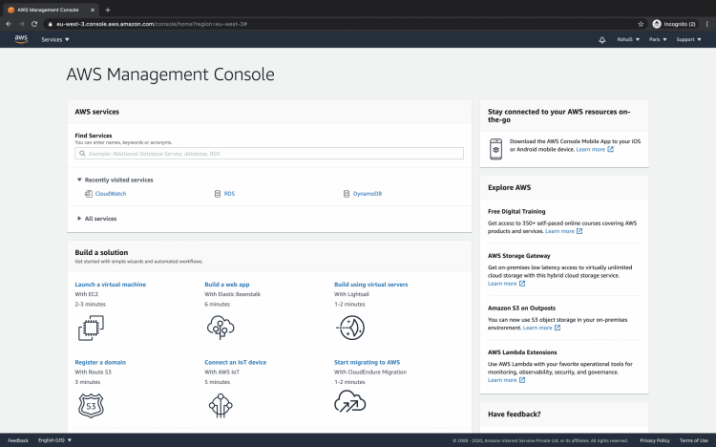Image resolution: width=716 pixels, height=447 pixels.
Task: Click Build a web app link
Action: [x=227, y=285]
